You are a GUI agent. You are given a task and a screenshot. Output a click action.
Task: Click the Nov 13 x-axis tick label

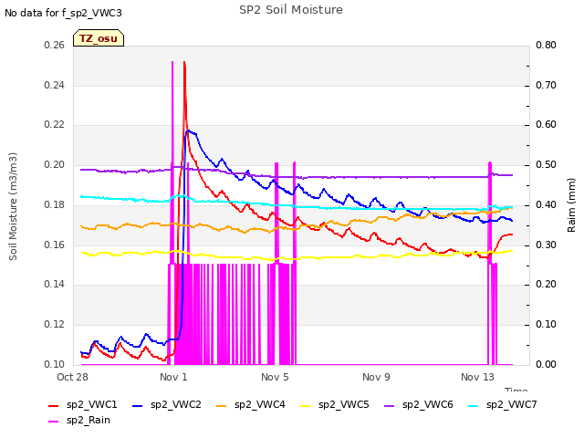point(477,377)
